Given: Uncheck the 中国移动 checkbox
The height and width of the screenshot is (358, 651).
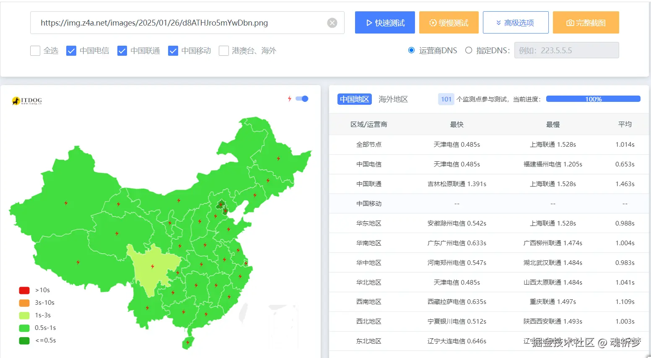Looking at the screenshot, I should pos(173,51).
